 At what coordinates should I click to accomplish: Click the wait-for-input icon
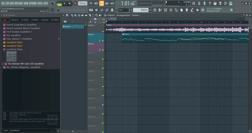pyautogui.click(x=96, y=3)
